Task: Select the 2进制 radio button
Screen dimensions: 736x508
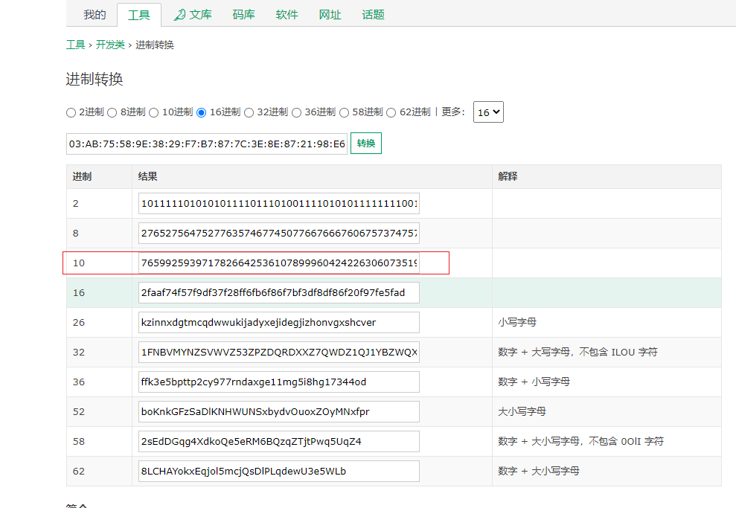Action: (x=71, y=112)
